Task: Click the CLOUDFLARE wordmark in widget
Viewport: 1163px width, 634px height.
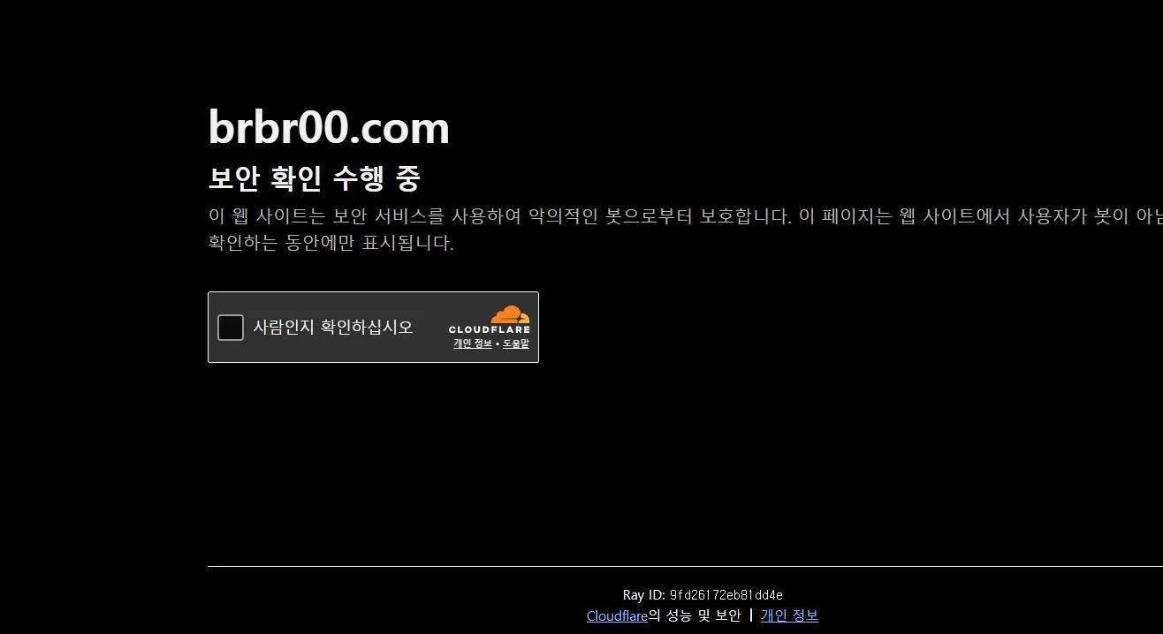Action: tap(490, 329)
